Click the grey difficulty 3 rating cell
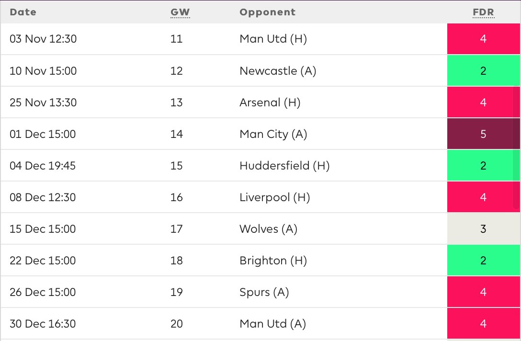 [x=484, y=228]
